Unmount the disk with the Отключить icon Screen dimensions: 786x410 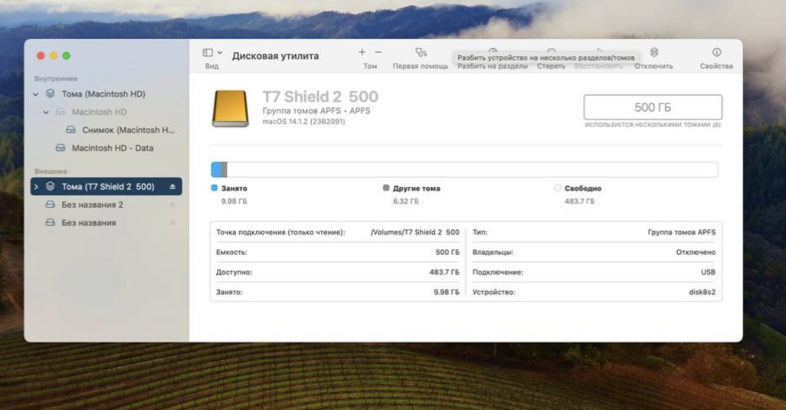pyautogui.click(x=654, y=52)
